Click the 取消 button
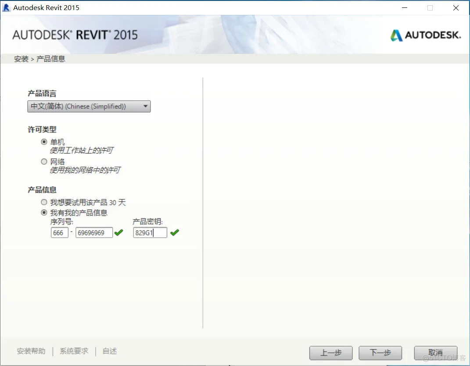470x366 pixels. coord(436,353)
